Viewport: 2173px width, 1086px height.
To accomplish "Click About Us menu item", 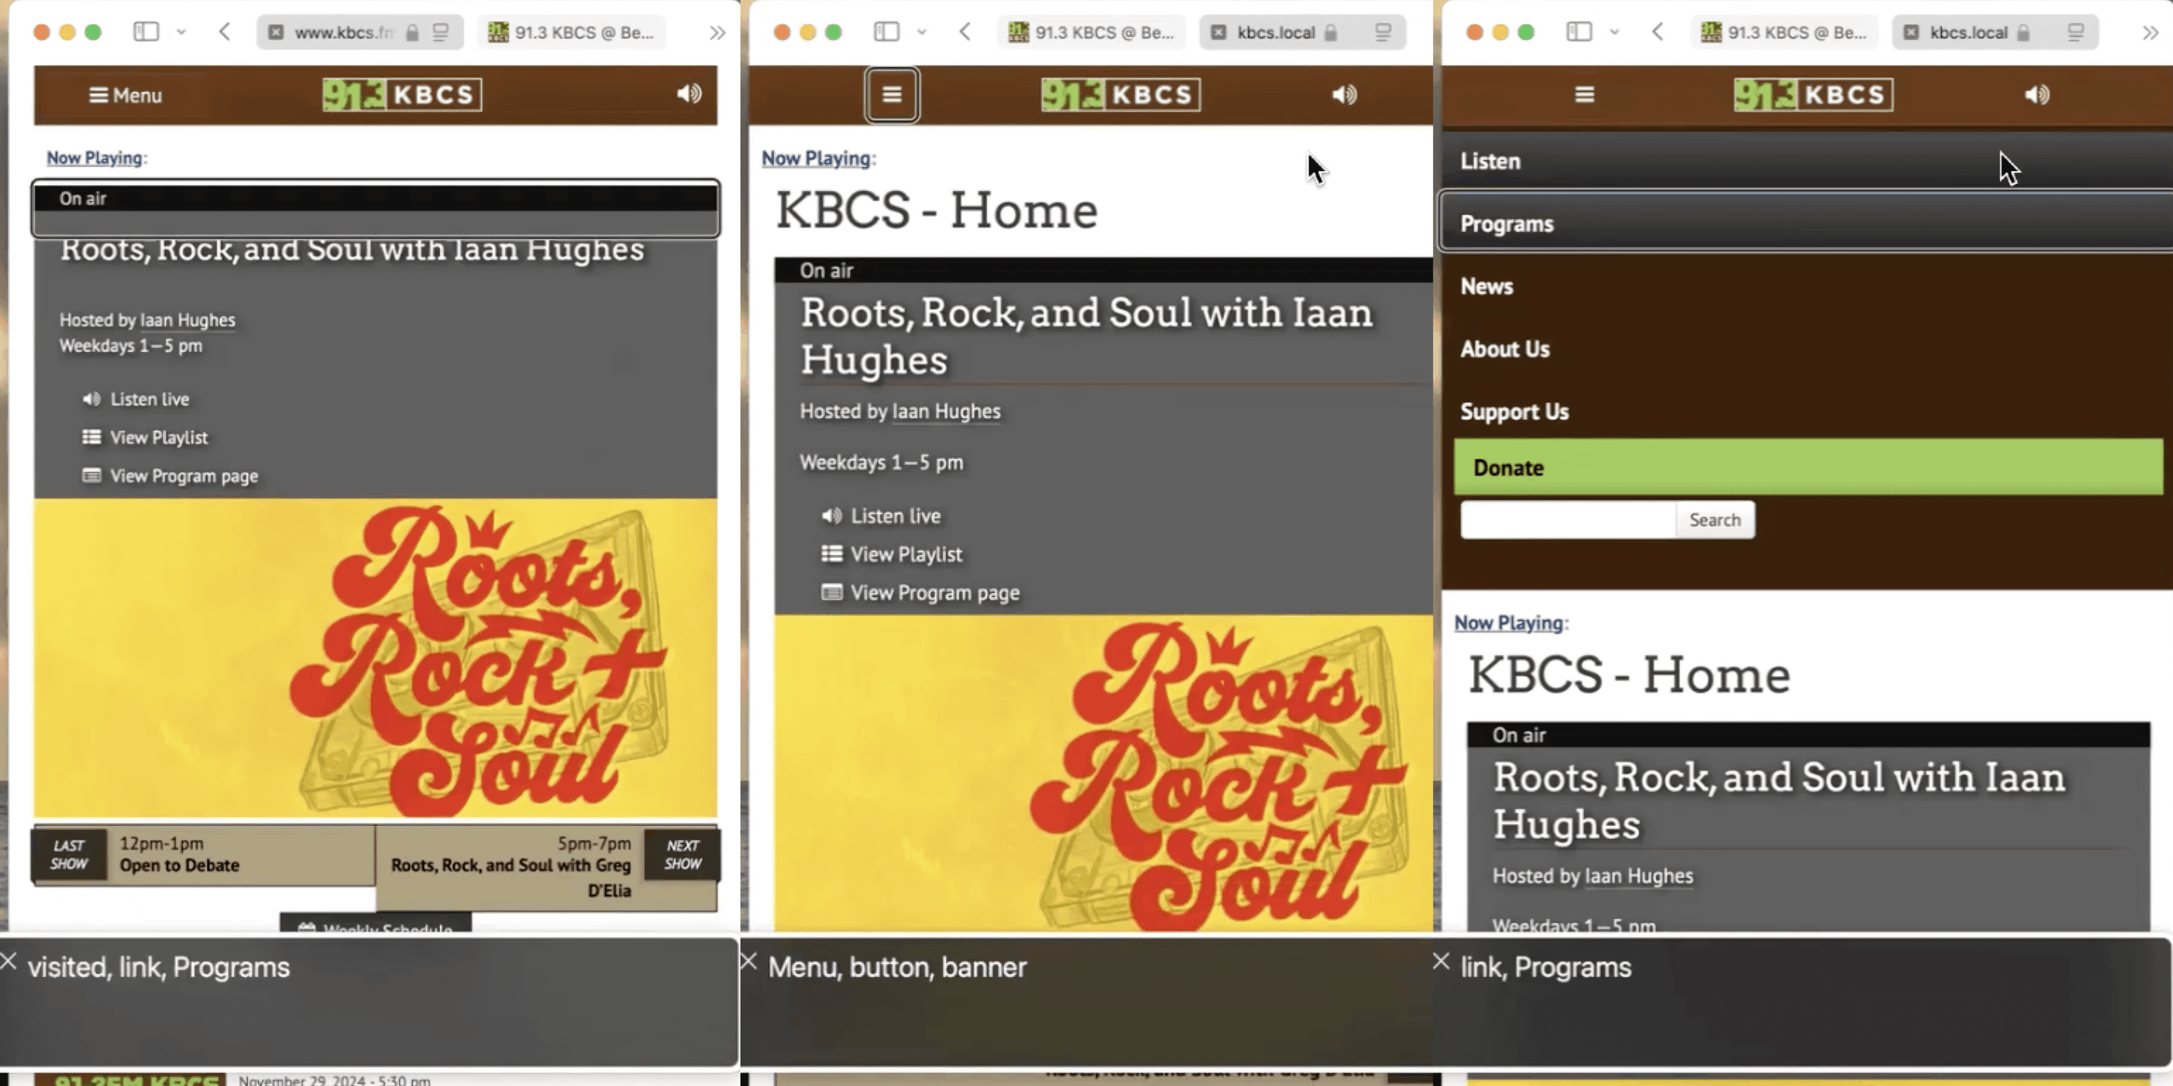I will pos(1505,348).
